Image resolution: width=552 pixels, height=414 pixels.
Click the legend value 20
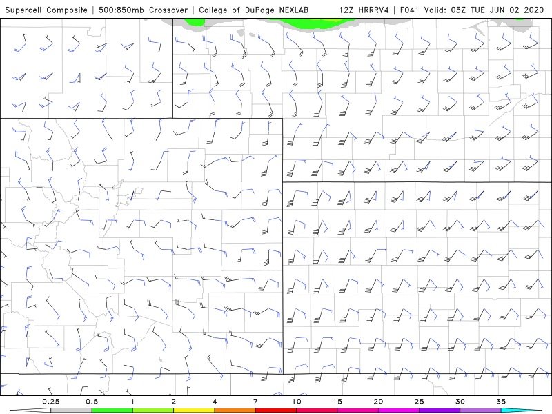pos(378,402)
